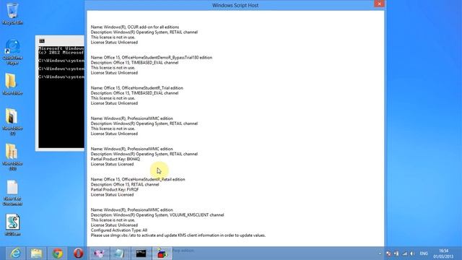462x260 pixels.
Task: Open File Explorer from the taskbar
Action: [37, 253]
